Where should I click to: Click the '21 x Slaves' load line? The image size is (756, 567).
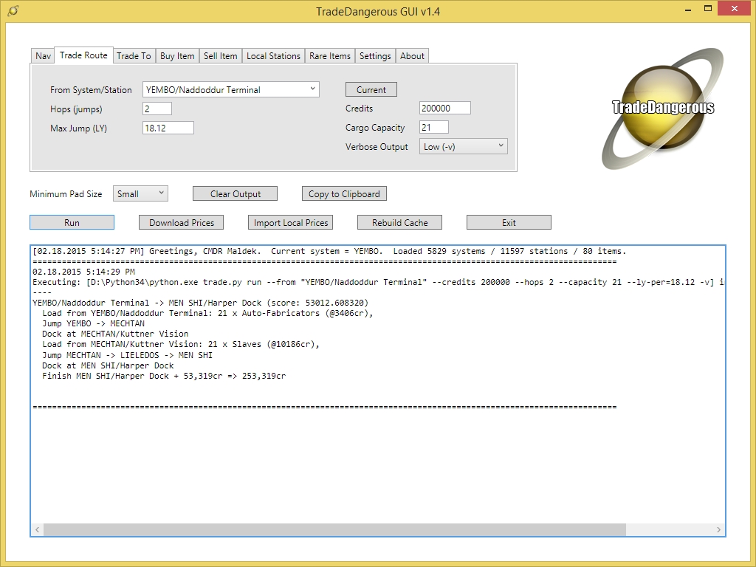181,344
